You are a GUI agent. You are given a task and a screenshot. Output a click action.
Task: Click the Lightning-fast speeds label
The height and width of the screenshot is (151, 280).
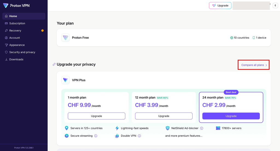(x=135, y=128)
